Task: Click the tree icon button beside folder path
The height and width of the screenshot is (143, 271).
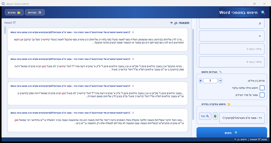Action: pyautogui.click(x=215, y=116)
